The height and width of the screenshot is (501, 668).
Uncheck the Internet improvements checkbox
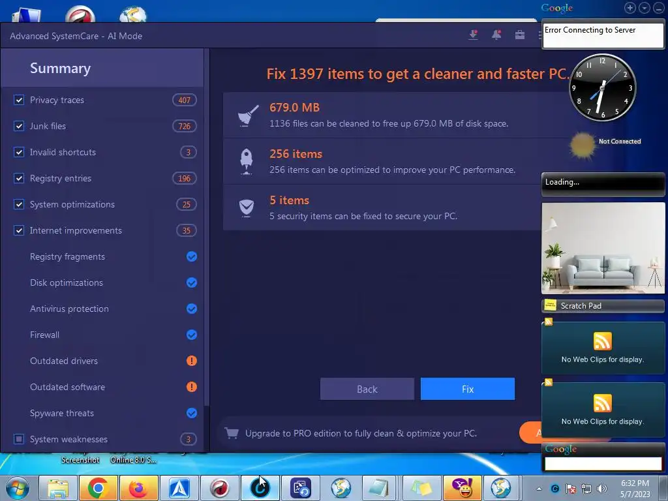click(x=19, y=230)
